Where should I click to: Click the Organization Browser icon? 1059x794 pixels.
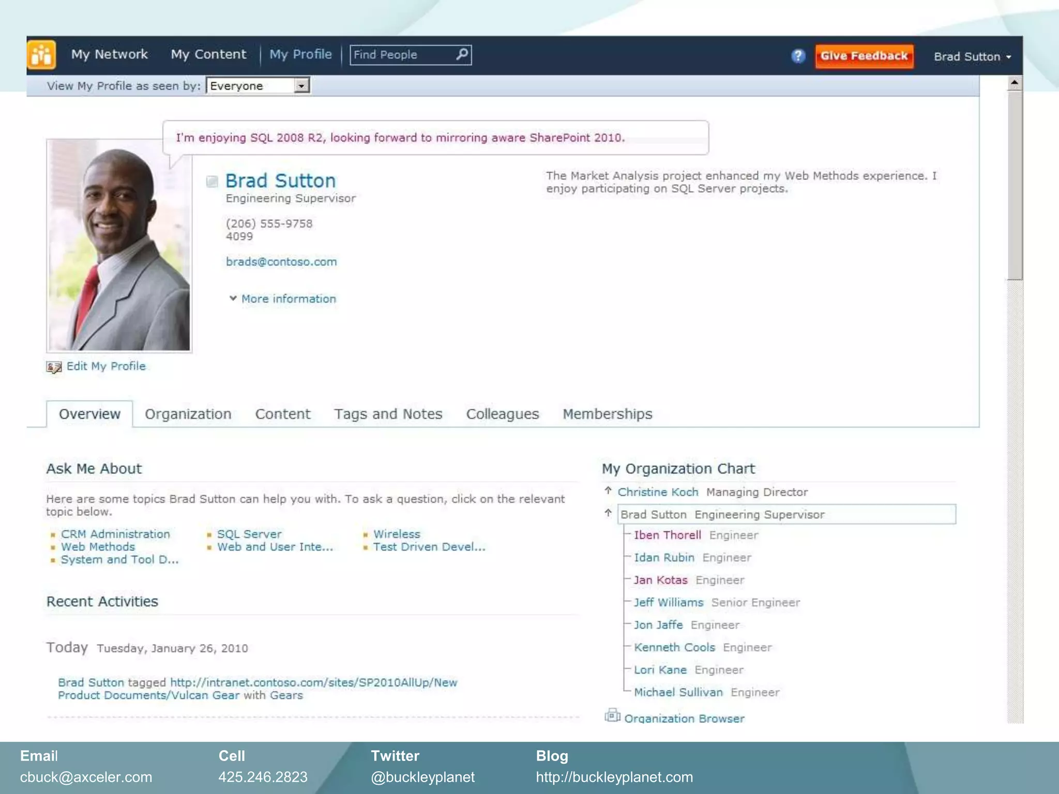tap(612, 715)
